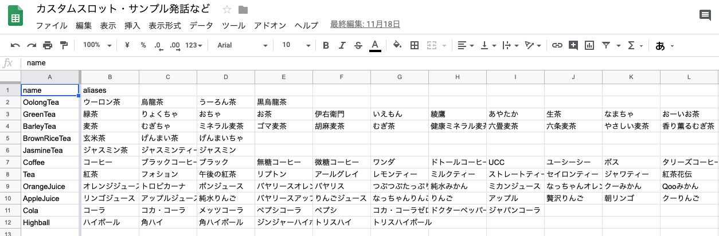This screenshot has height=236, width=719.
Task: Open the 挿入 menu
Action: click(132, 25)
